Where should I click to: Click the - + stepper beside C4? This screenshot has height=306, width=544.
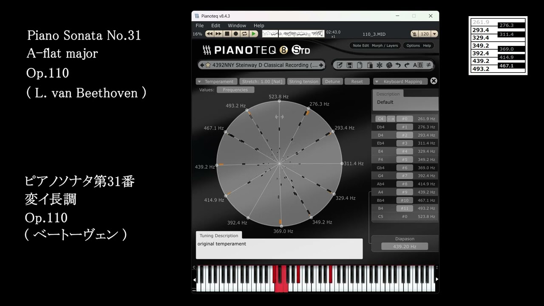pyautogui.click(x=391, y=119)
